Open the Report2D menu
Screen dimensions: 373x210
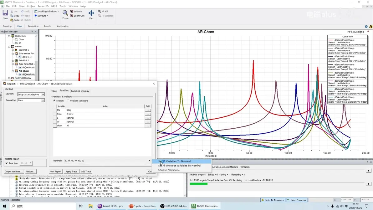click(43, 7)
